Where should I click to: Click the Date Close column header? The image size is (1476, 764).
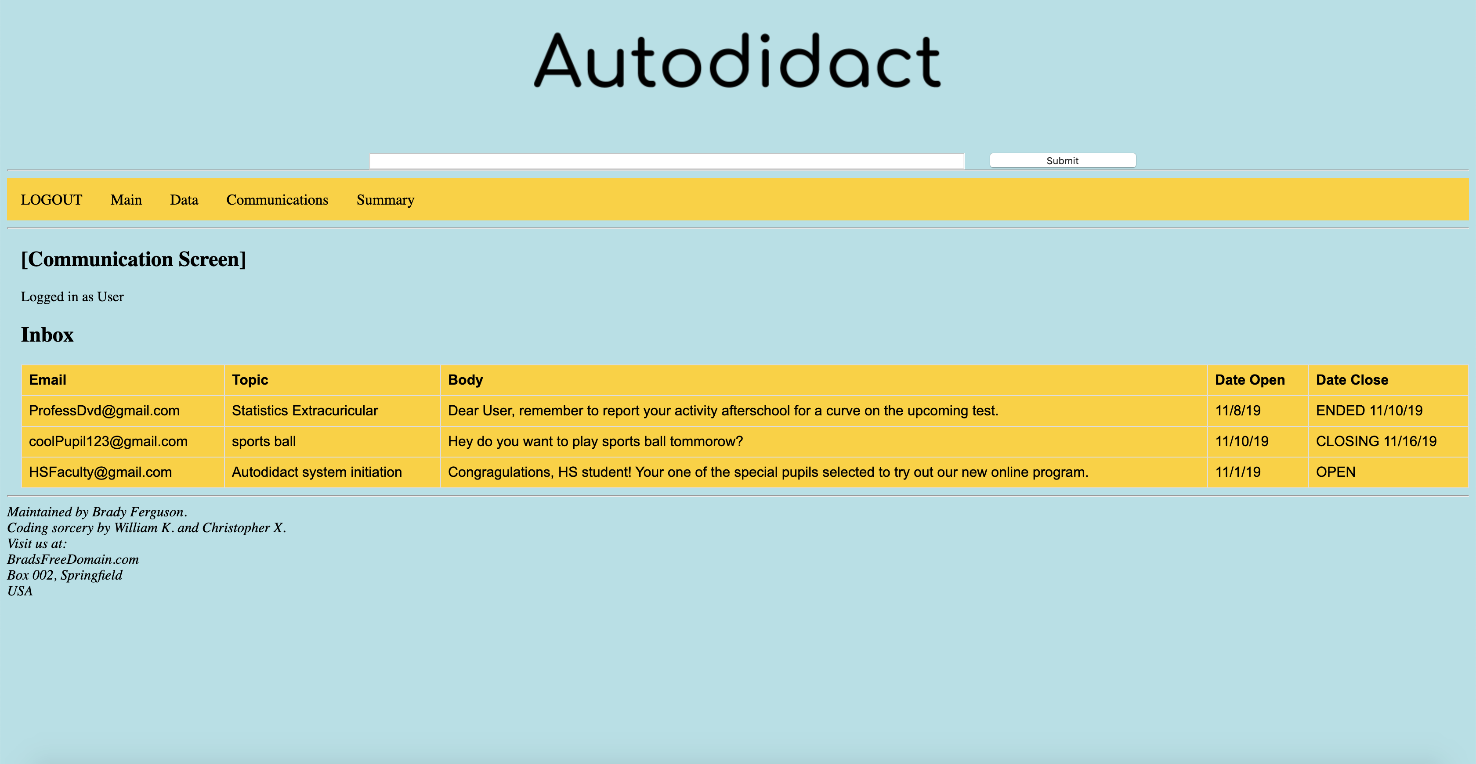coord(1352,380)
